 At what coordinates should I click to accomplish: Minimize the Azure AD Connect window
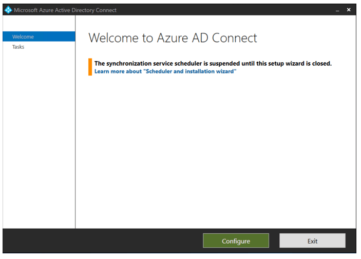pos(337,10)
